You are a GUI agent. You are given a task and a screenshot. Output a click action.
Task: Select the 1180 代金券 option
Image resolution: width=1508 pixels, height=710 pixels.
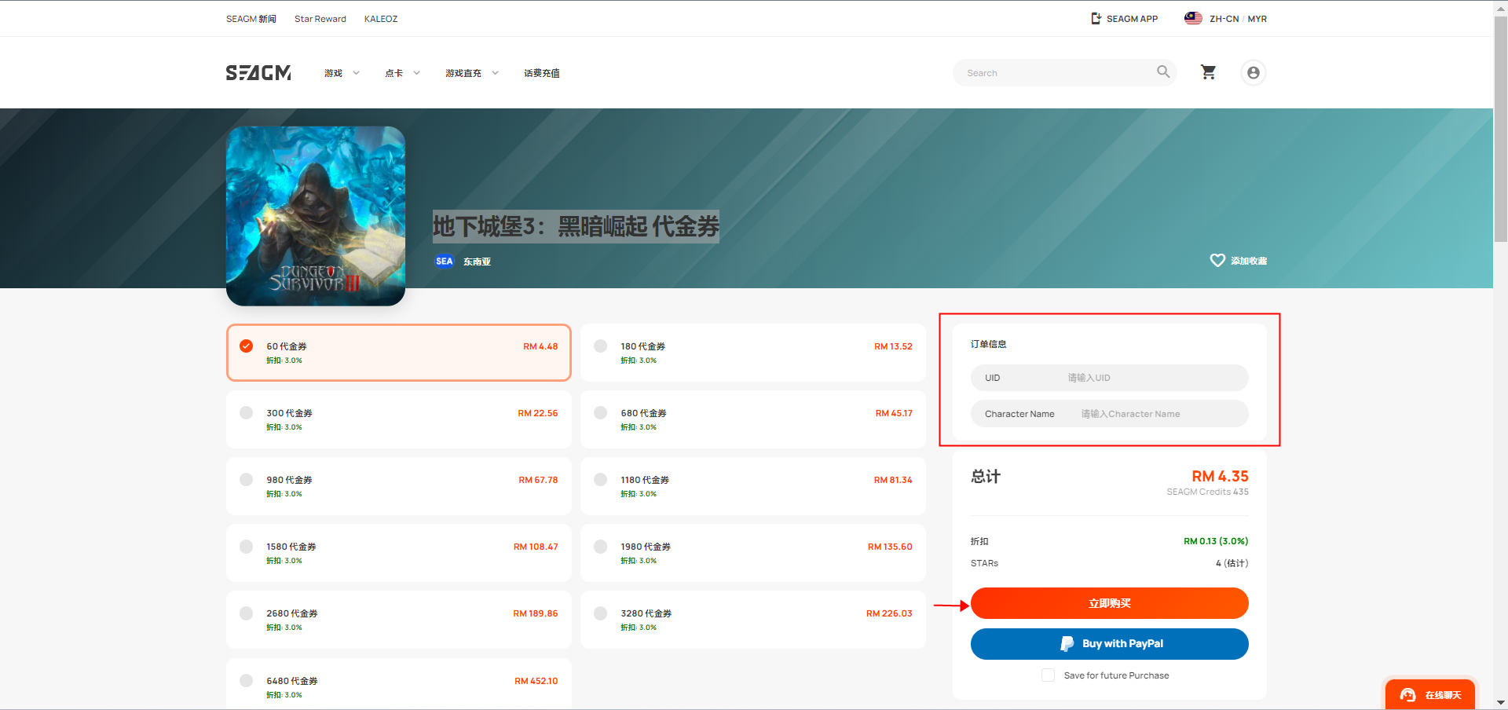pos(753,486)
